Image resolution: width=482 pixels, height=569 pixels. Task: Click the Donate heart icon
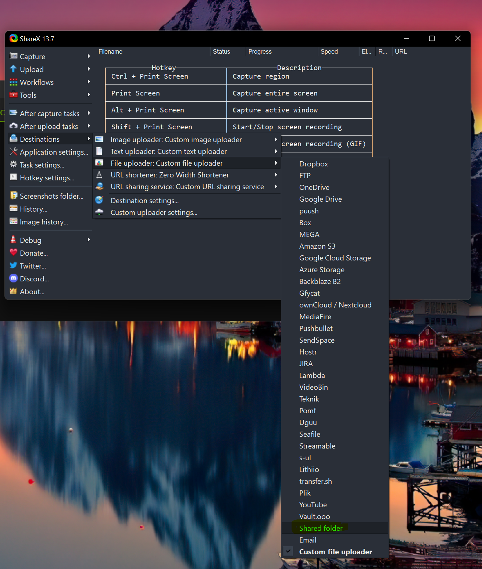pyautogui.click(x=13, y=253)
